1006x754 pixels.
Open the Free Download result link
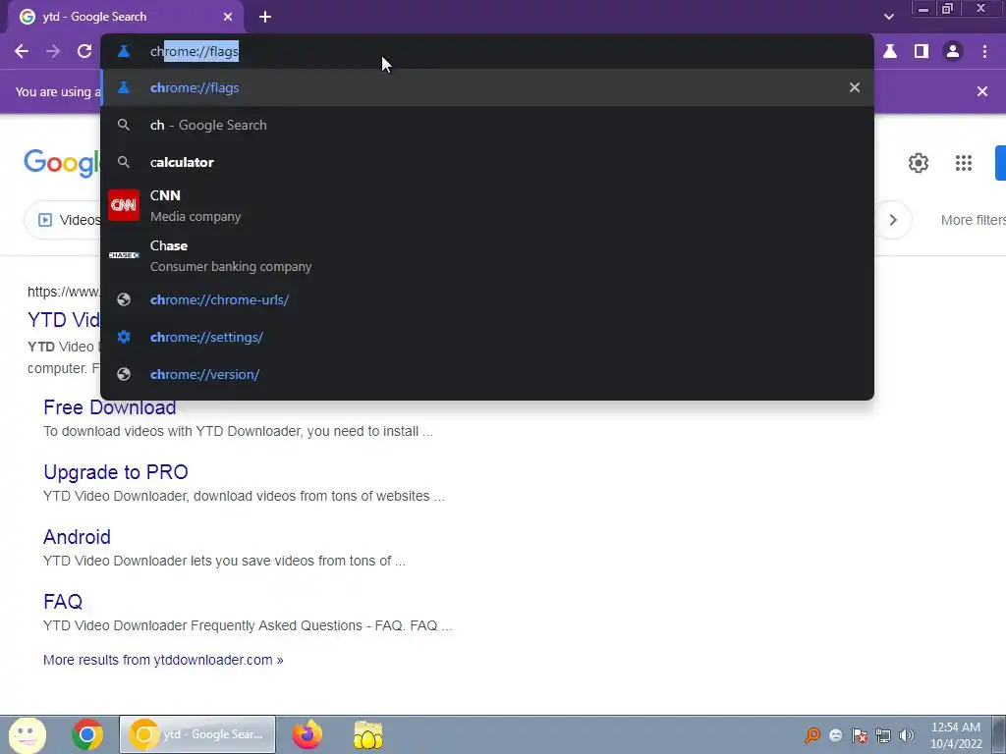[110, 407]
